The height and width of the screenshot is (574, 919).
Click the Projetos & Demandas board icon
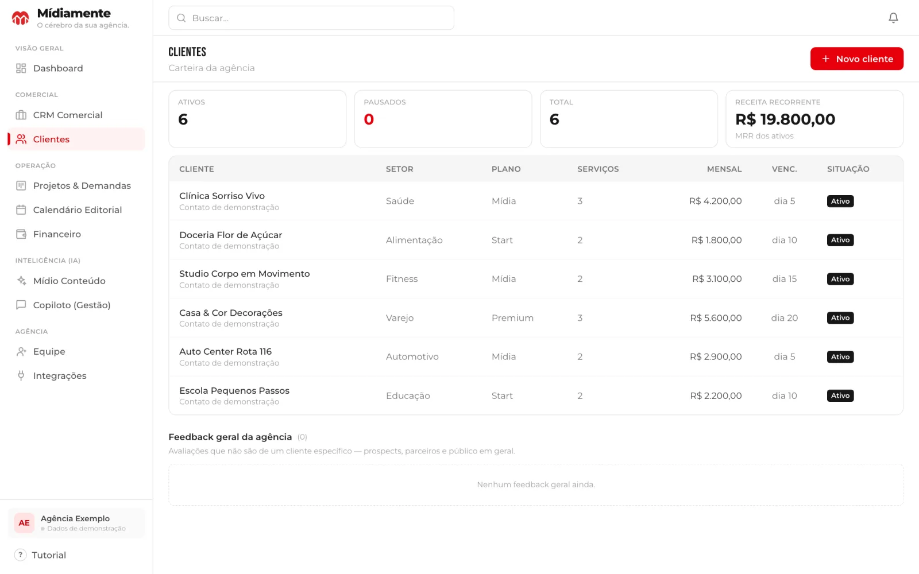click(21, 186)
